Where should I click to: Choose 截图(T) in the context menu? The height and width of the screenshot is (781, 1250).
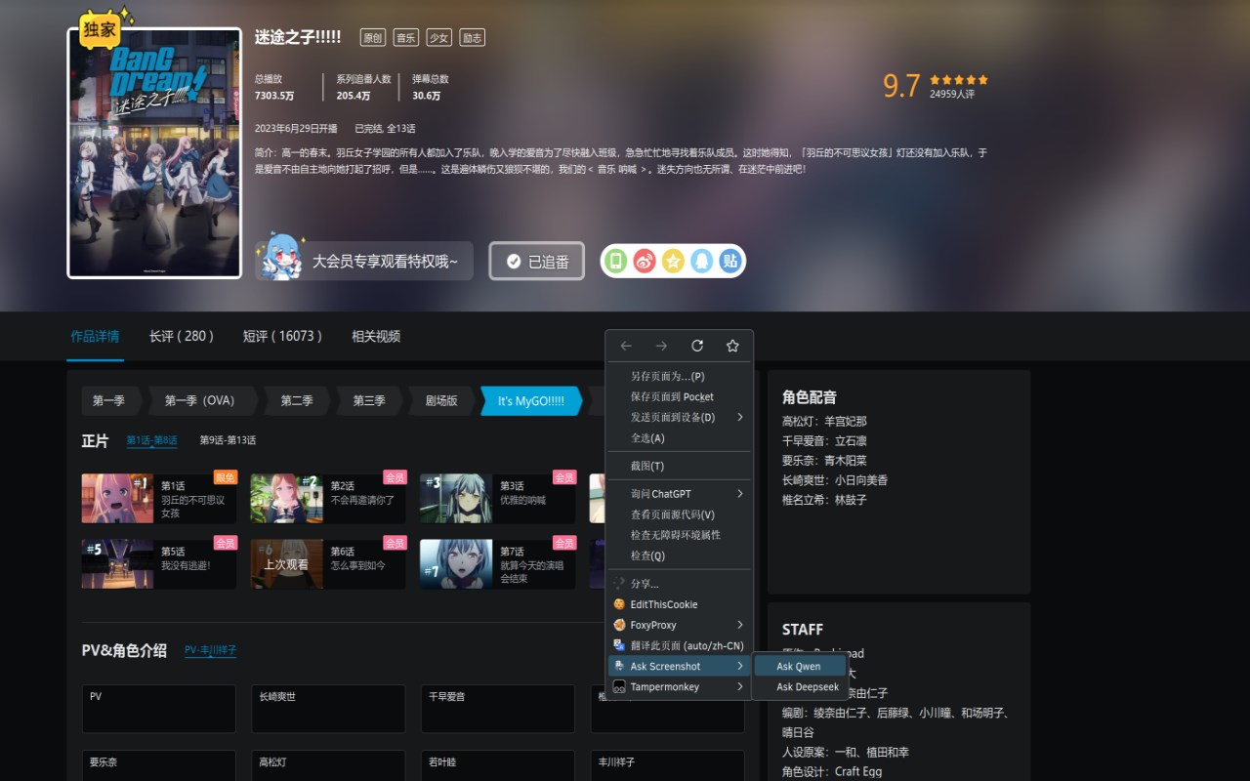[x=680, y=466]
